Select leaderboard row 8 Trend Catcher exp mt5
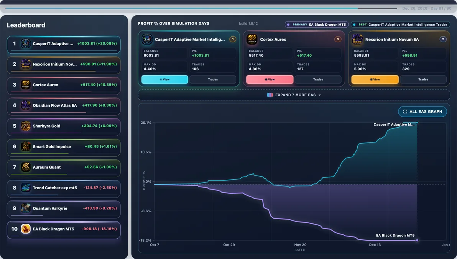 coord(64,189)
